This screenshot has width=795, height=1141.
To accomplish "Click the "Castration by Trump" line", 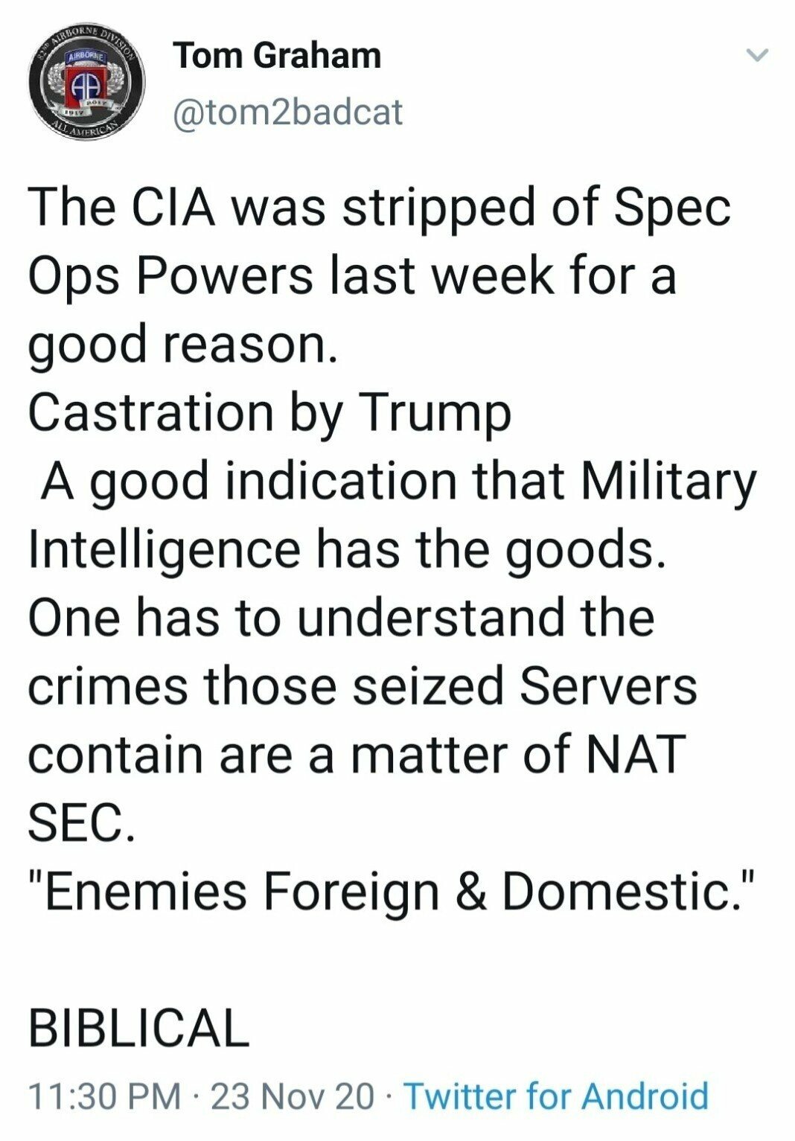I will click(x=269, y=412).
